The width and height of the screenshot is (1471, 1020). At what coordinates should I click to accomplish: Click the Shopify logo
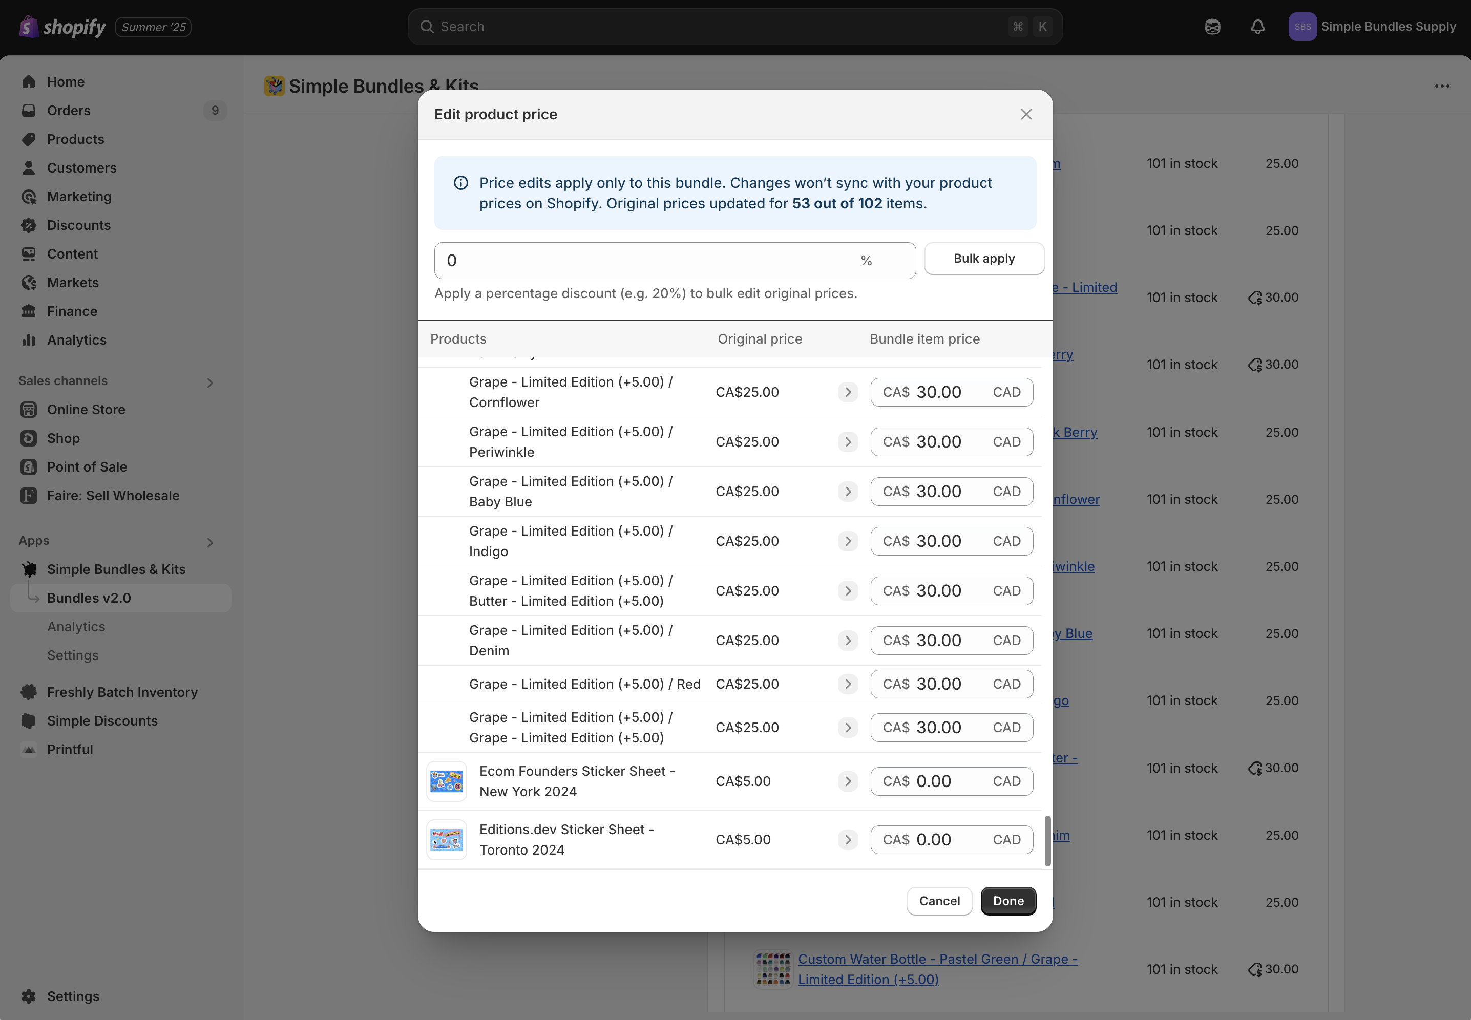[62, 27]
